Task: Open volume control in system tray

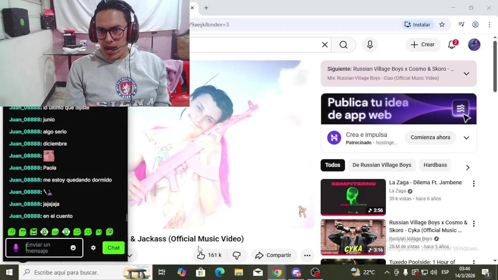Action: tap(433, 272)
